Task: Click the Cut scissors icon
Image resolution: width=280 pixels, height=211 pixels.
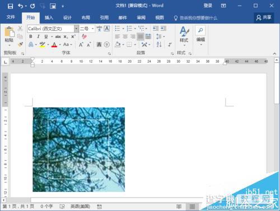Action: 20,29
